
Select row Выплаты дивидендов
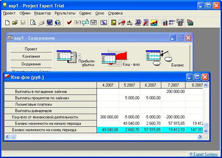51,111
